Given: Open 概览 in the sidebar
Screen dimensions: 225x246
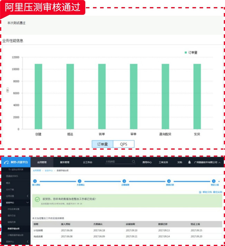Looking at the screenshot, I should point(8,183).
